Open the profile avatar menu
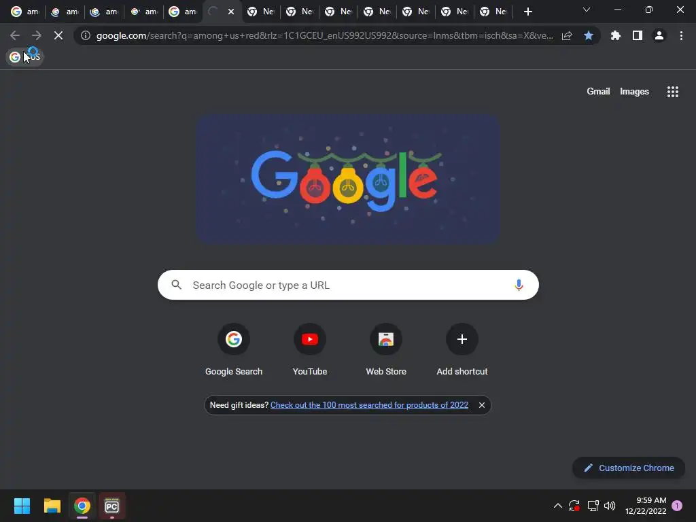The width and height of the screenshot is (696, 522). tap(659, 35)
